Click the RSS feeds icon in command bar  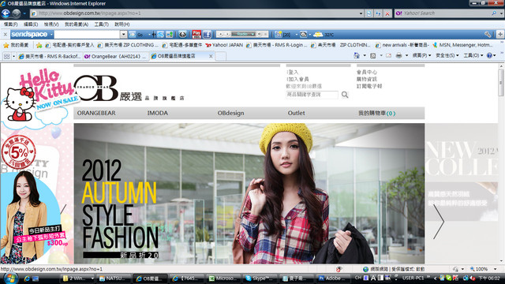[373, 55]
